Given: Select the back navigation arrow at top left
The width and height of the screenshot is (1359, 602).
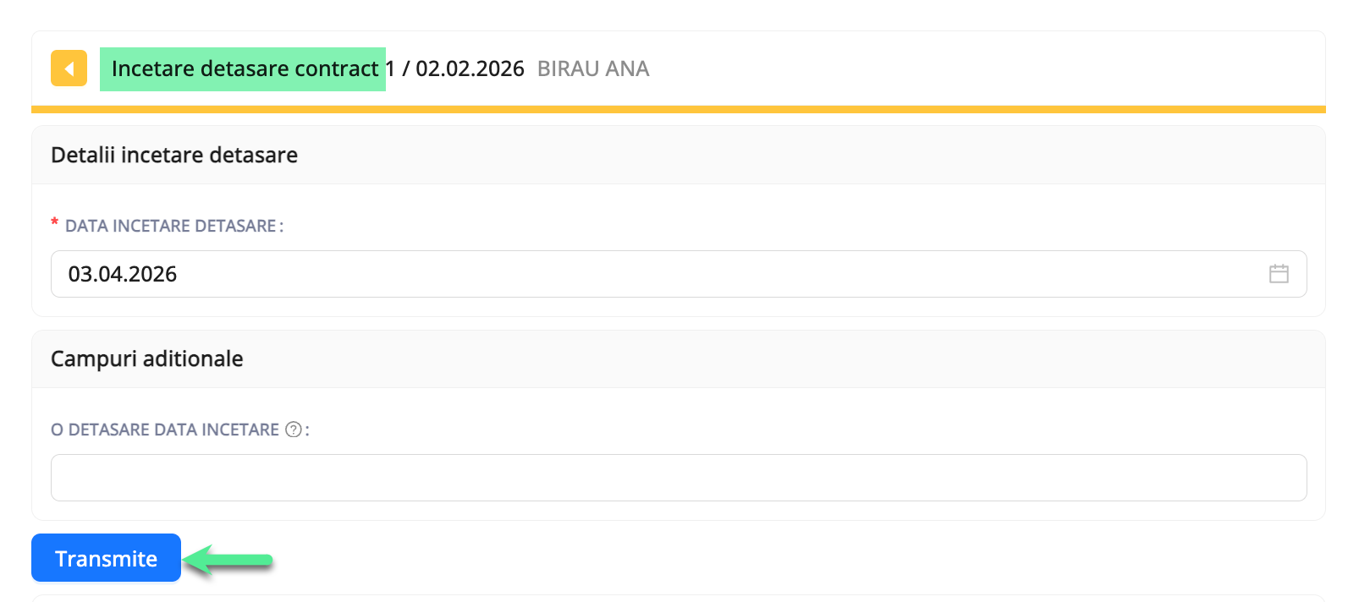Looking at the screenshot, I should pyautogui.click(x=69, y=68).
